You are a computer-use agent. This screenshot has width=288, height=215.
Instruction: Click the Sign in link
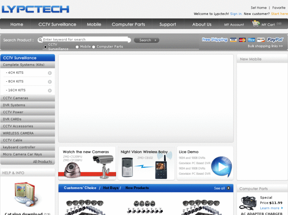(x=236, y=14)
